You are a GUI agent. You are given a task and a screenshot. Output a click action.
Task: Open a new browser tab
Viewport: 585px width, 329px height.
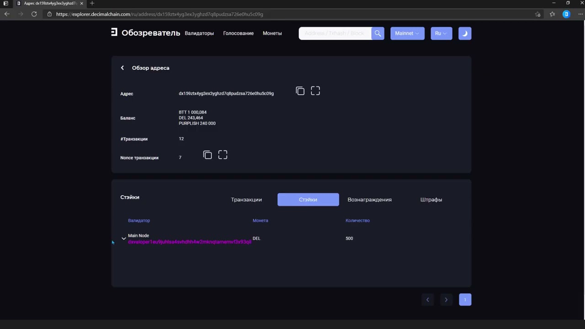(x=92, y=3)
